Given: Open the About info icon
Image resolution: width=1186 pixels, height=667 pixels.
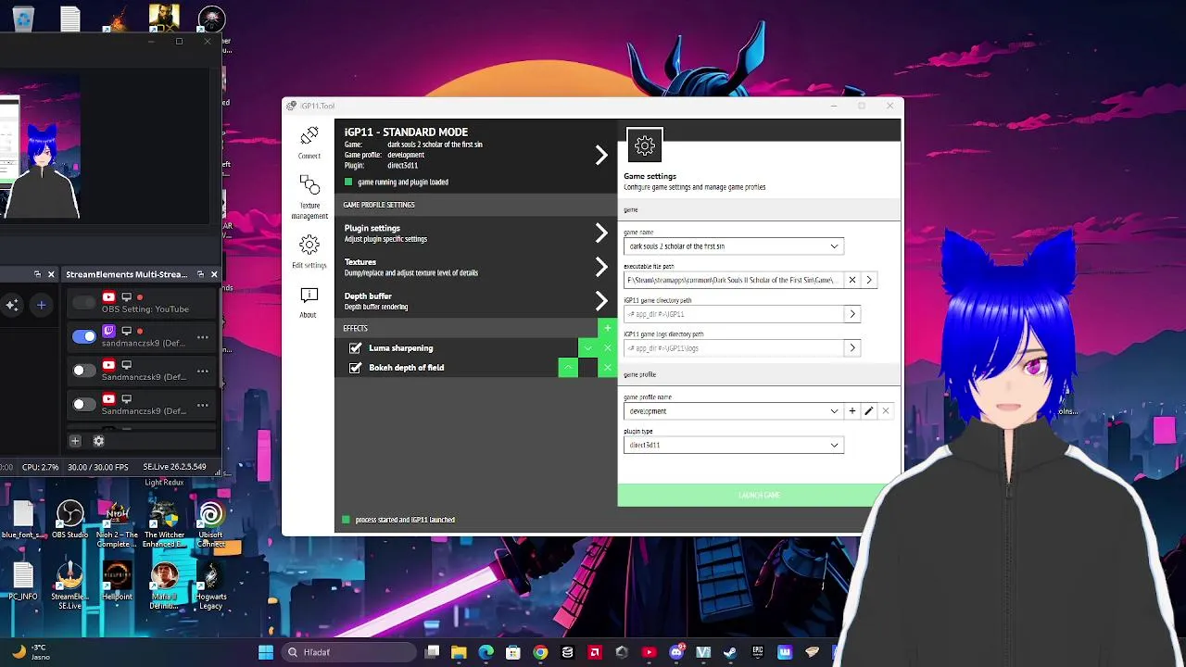Looking at the screenshot, I should tap(309, 303).
